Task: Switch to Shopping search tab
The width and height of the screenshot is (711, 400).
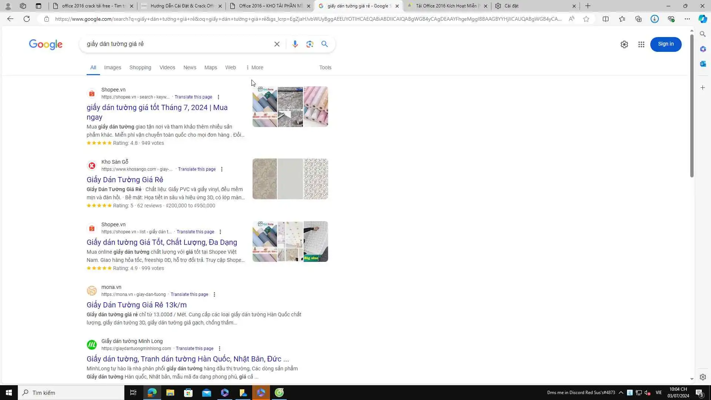Action: click(140, 67)
